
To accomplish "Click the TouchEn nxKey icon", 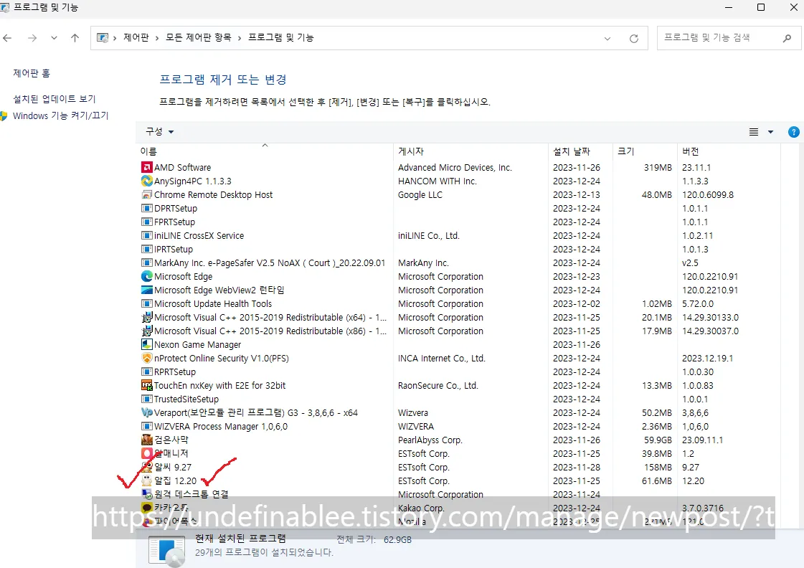I will pos(146,385).
